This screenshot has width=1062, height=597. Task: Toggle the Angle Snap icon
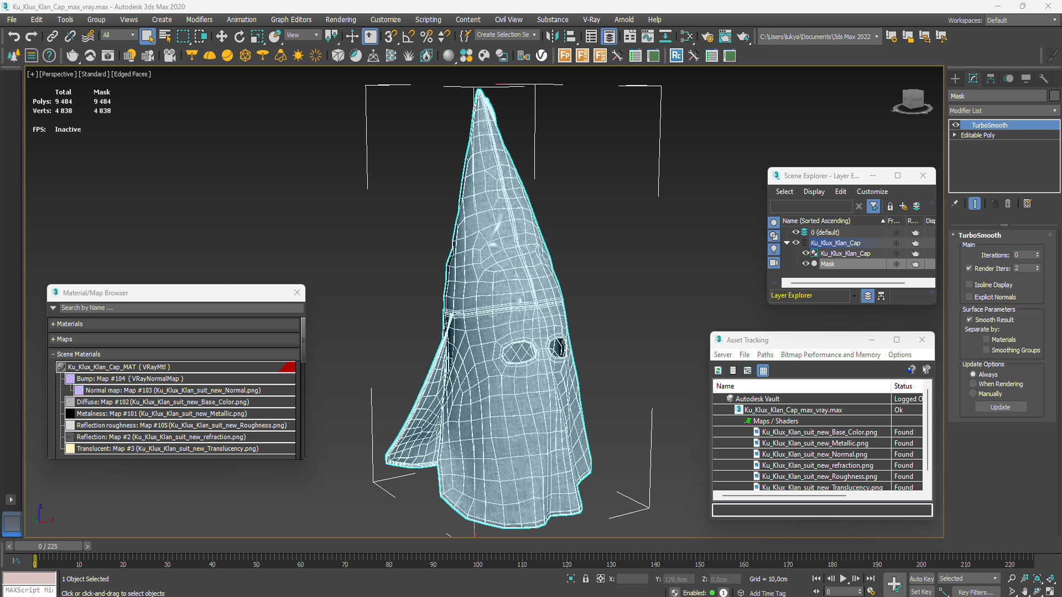[408, 36]
